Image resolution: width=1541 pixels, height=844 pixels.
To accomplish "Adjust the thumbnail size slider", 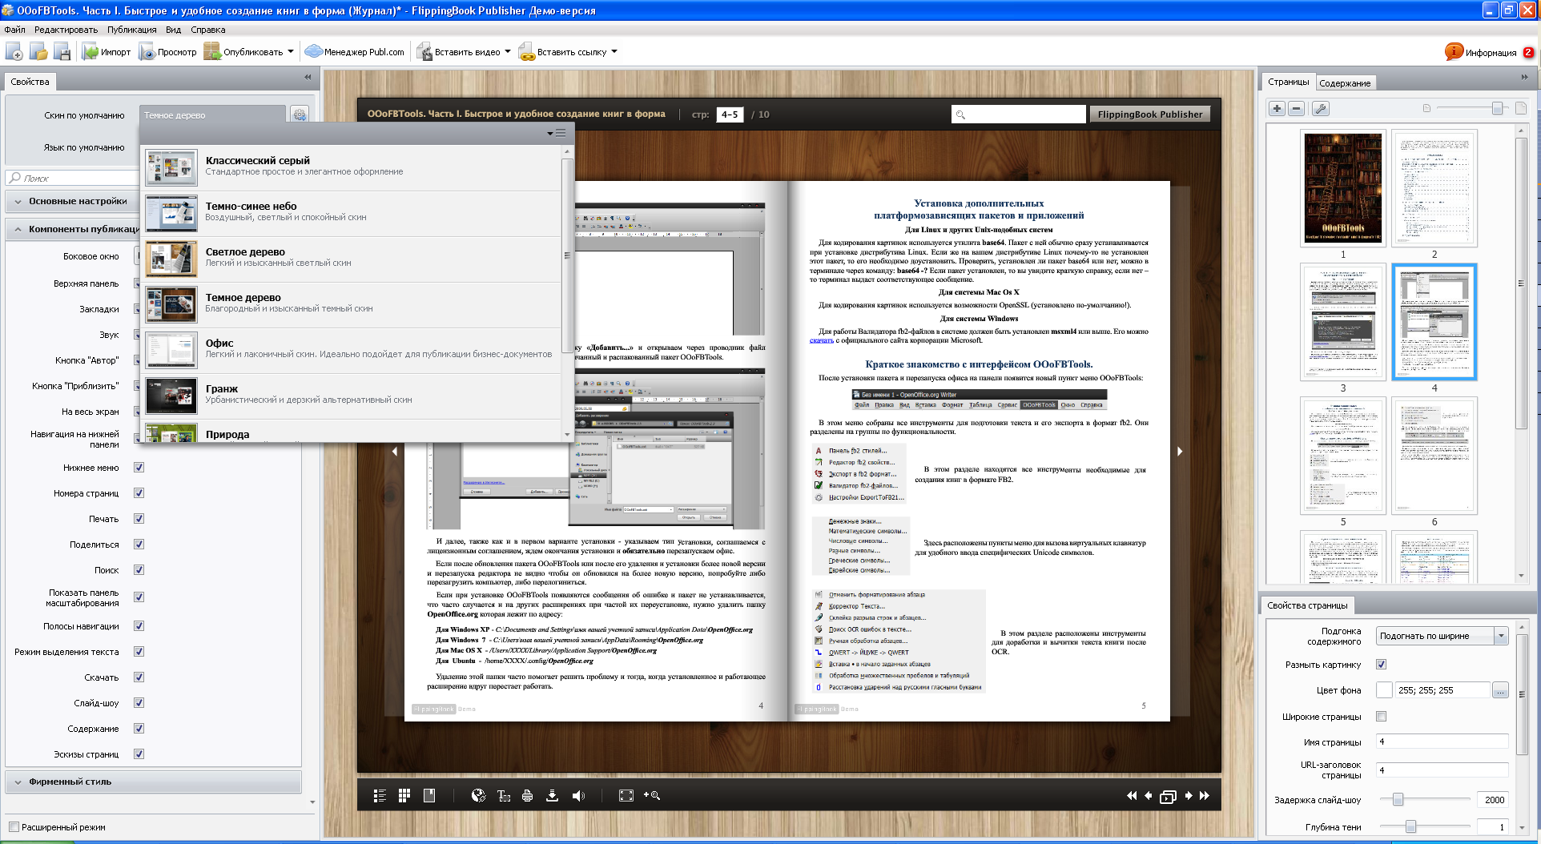I will point(1497,108).
